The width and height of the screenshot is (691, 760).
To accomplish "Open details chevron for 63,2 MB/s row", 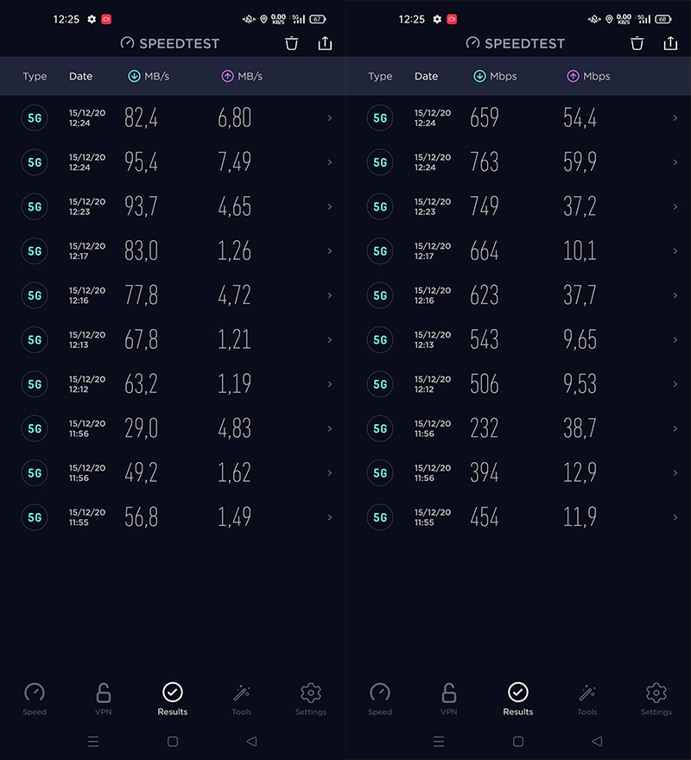I will [x=330, y=383].
